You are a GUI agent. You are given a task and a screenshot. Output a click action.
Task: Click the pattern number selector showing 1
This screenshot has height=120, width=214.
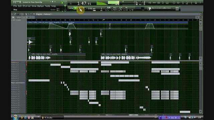click(101, 9)
